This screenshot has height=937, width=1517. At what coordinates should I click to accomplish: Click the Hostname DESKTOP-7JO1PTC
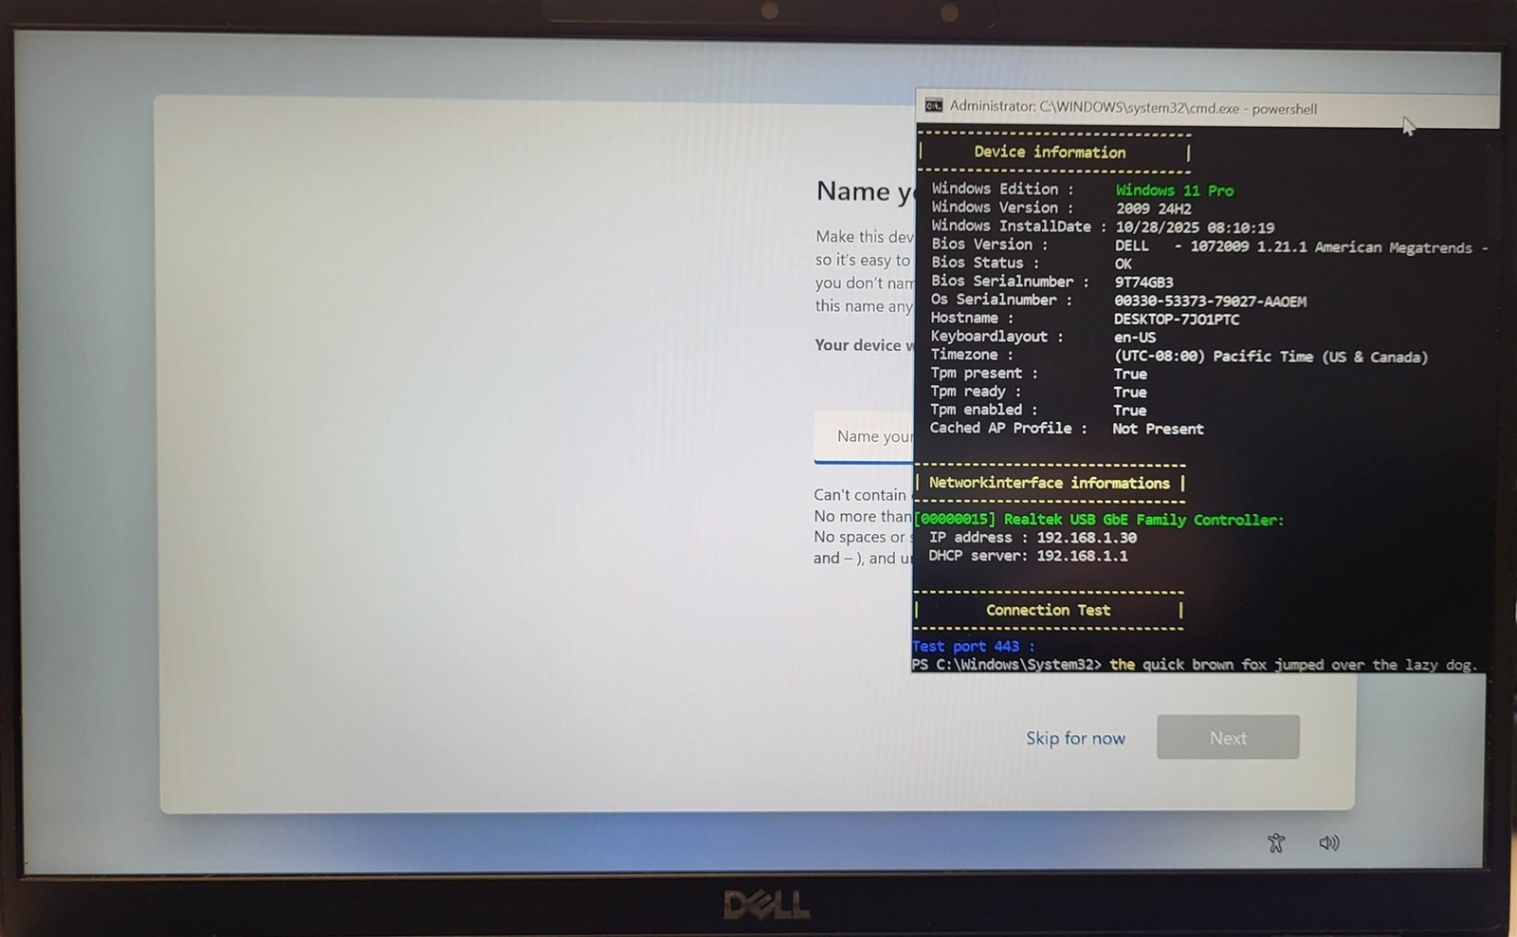(x=1177, y=319)
